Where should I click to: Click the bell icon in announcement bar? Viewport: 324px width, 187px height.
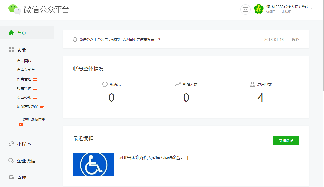[x=75, y=40]
